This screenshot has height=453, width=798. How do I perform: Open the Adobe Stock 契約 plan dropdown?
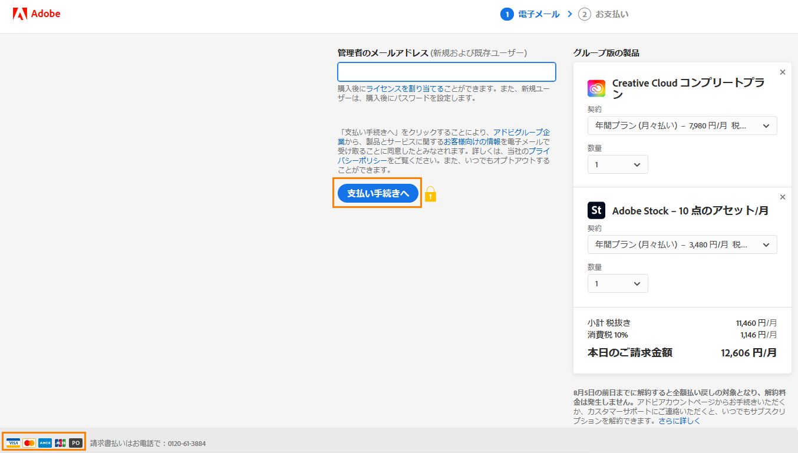pyautogui.click(x=682, y=244)
